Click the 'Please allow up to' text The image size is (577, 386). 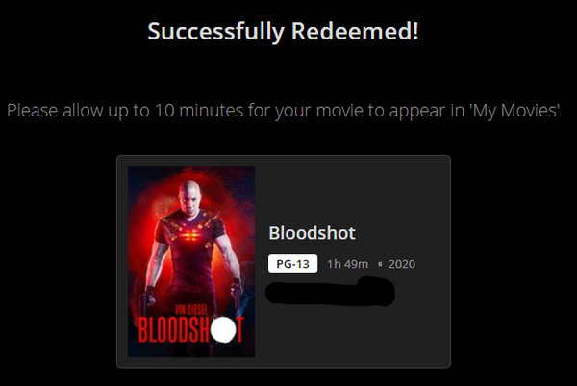[78, 110]
